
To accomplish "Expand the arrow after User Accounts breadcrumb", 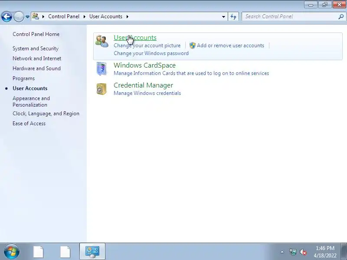I will click(x=128, y=16).
